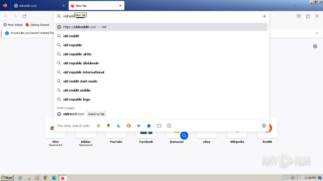This screenshot has width=323, height=181.
Task: Go back to previous page
Action: coord(6,16)
